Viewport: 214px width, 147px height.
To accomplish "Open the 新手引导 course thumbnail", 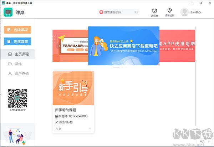I will (73, 88).
